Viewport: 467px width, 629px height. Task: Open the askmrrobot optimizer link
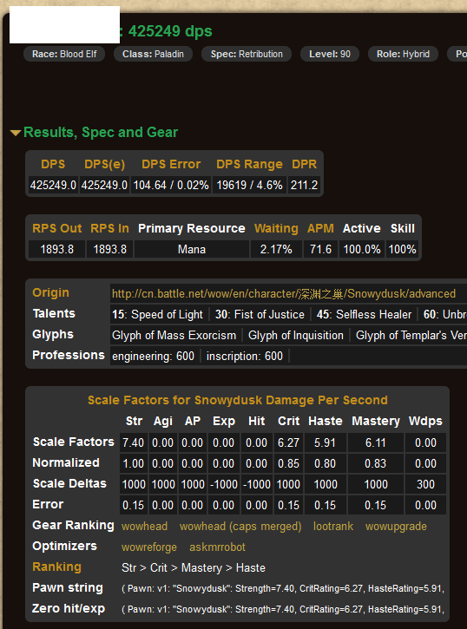[217, 547]
